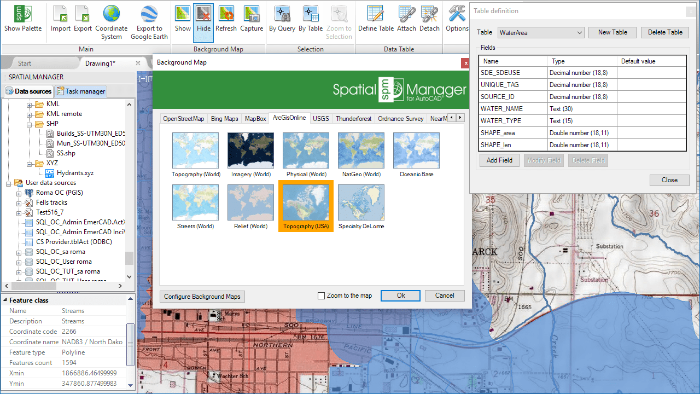Open the Table dropdown showing WaterArea
The height and width of the screenshot is (394, 700).
(541, 33)
